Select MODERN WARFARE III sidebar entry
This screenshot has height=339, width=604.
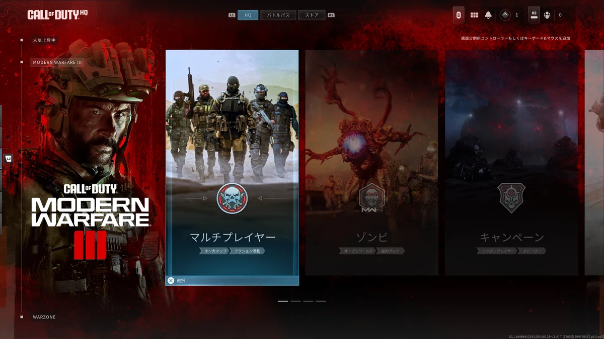57,62
